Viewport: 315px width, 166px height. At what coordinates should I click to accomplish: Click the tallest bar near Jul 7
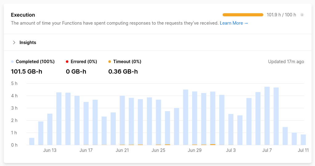(267, 116)
